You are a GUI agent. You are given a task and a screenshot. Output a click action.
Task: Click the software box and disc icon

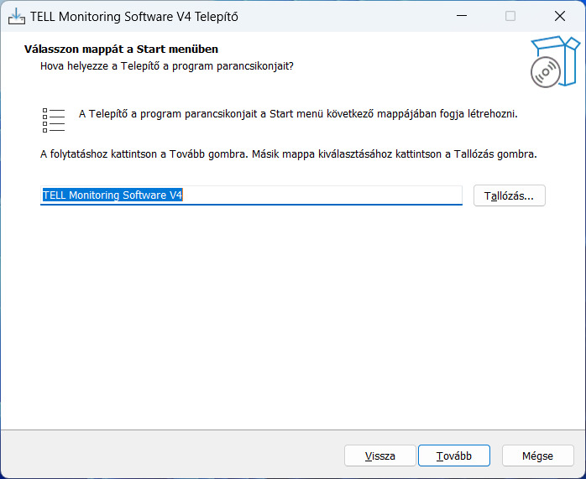coord(555,61)
